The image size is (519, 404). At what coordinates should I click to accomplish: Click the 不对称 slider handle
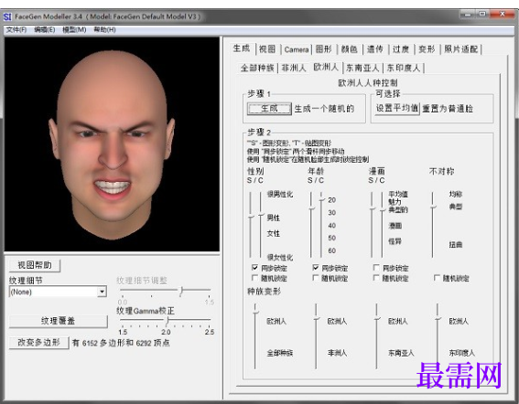[433, 207]
